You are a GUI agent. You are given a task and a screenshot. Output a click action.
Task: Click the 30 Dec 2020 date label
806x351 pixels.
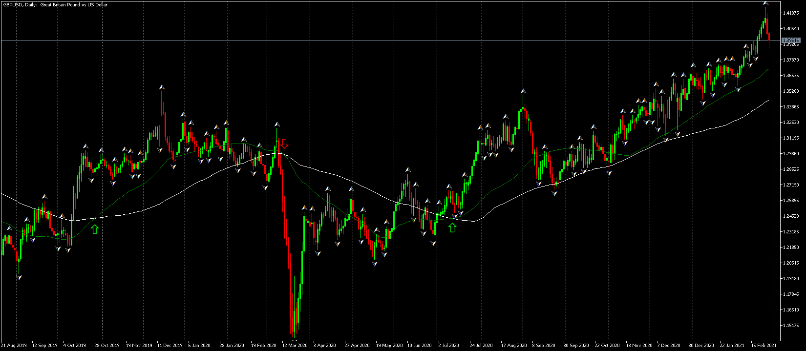(x=701, y=345)
